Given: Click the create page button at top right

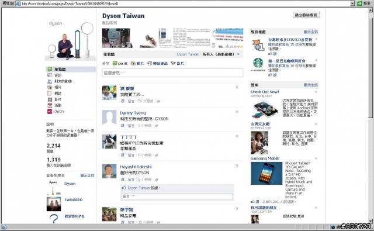Looking at the screenshot, I should pos(306,15).
